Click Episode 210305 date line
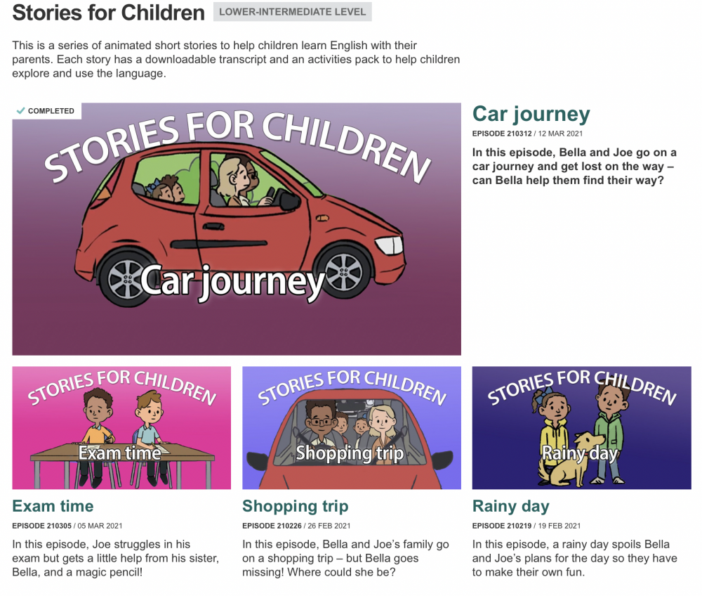 (x=67, y=526)
